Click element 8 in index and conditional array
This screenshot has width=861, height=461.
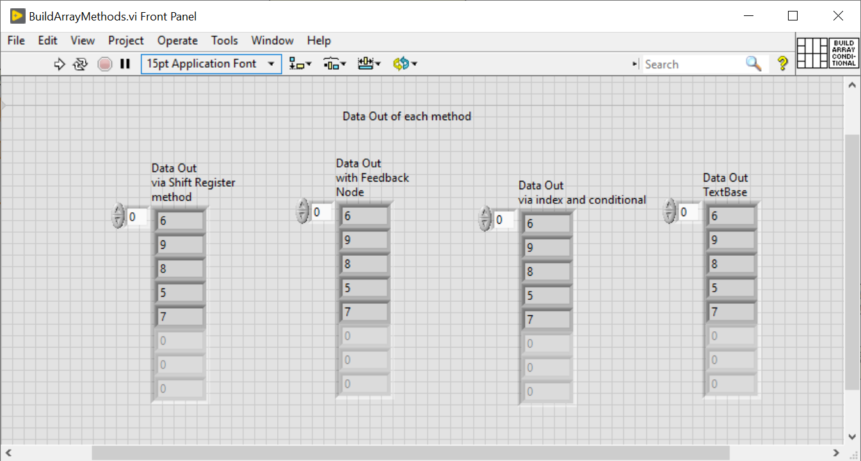click(x=547, y=272)
